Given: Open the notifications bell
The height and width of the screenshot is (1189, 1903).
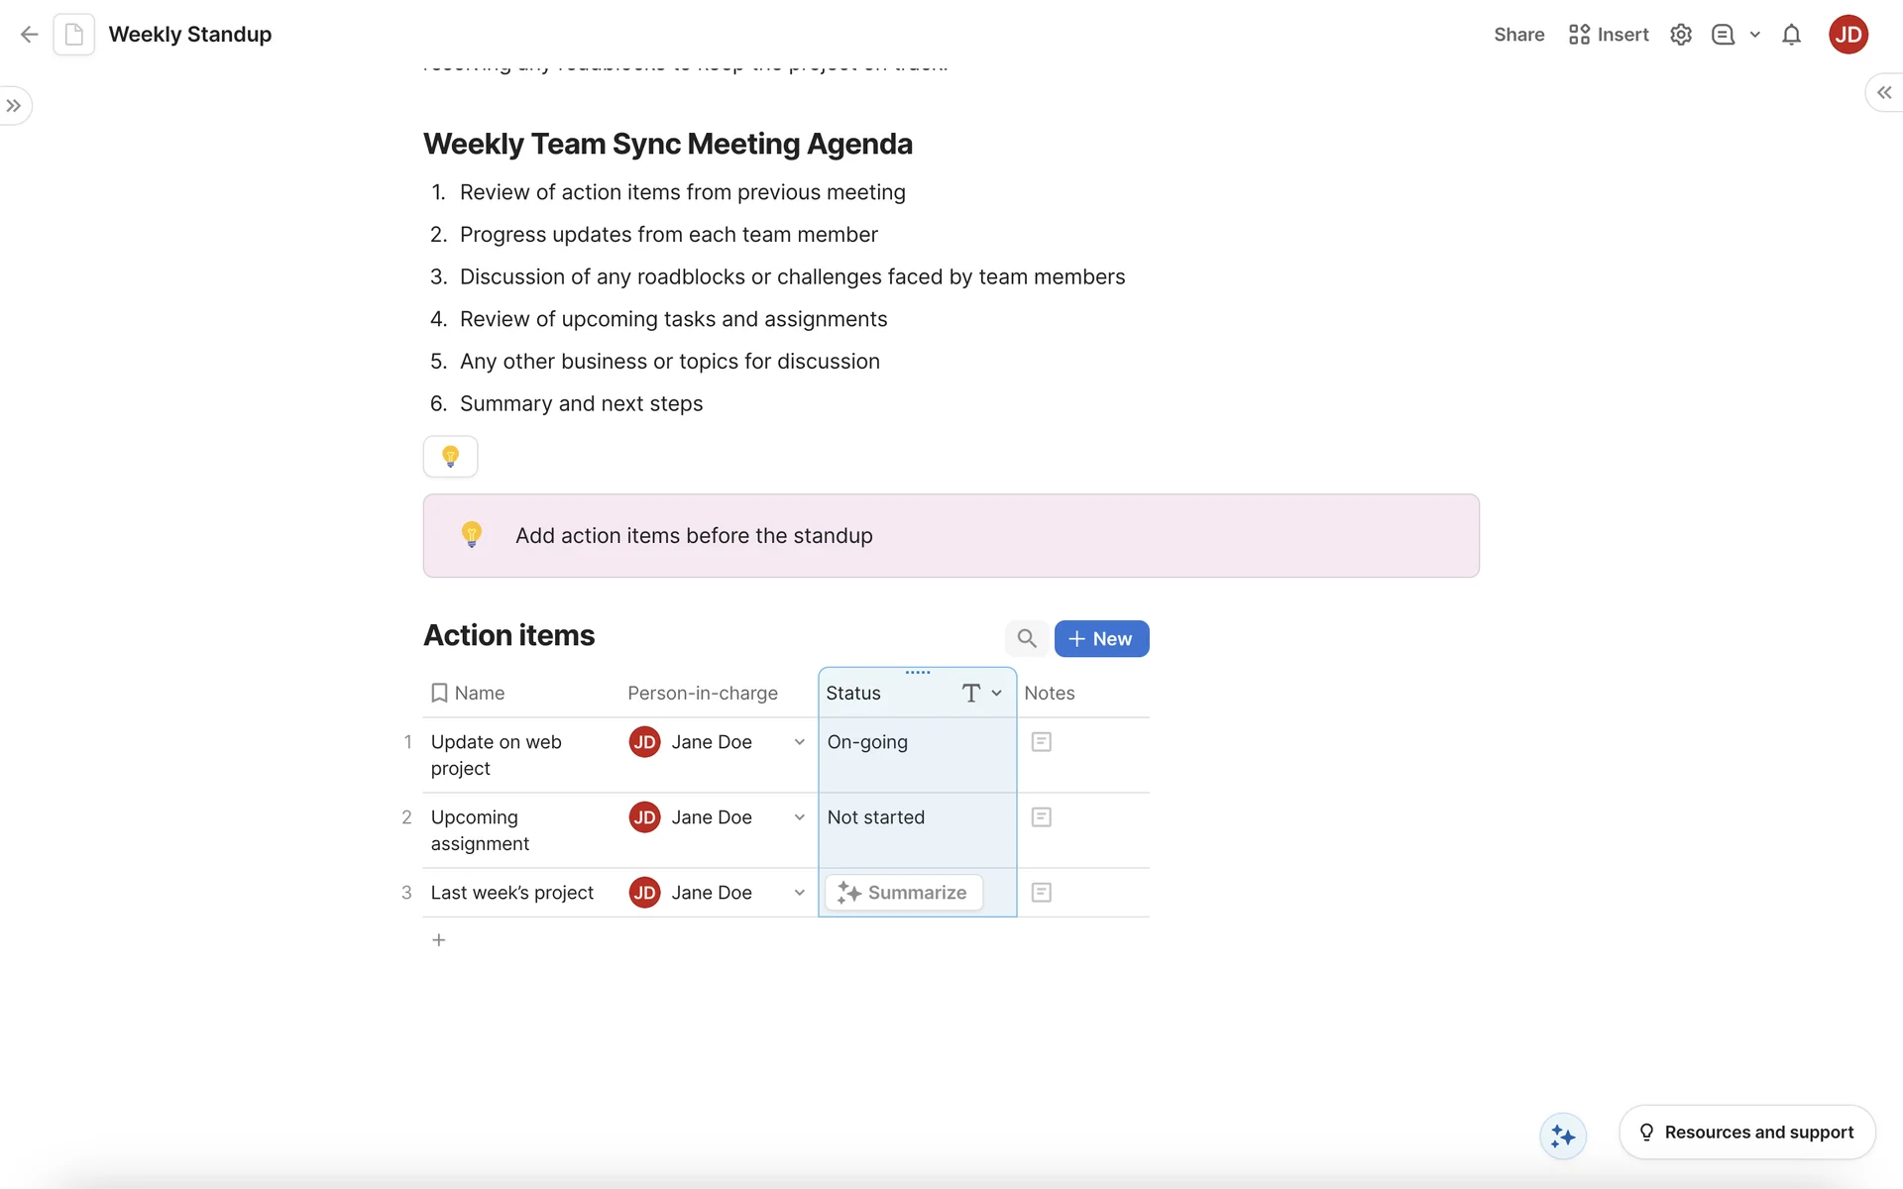Looking at the screenshot, I should (1791, 35).
